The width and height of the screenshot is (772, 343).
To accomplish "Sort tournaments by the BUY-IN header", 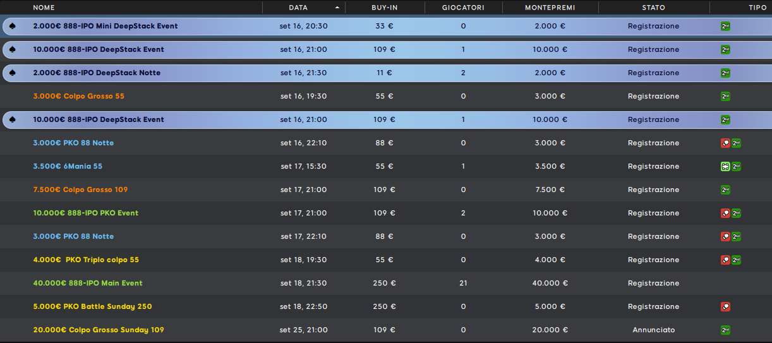I will click(384, 8).
